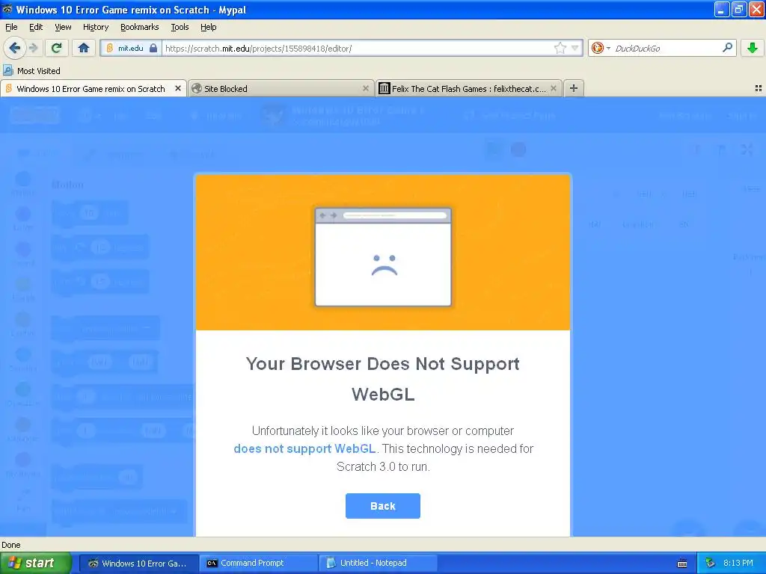Expand the URL history dropdown arrow

[575, 48]
